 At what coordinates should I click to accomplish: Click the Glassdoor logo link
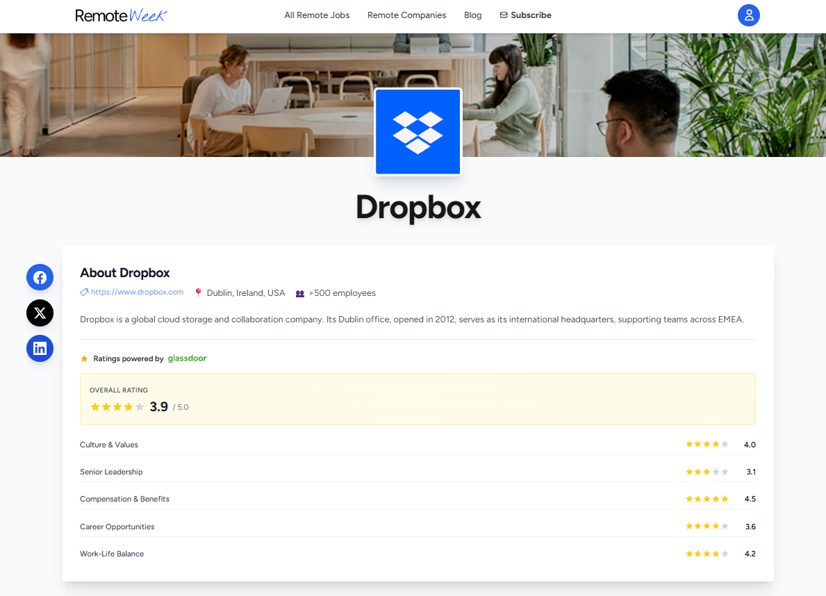187,358
